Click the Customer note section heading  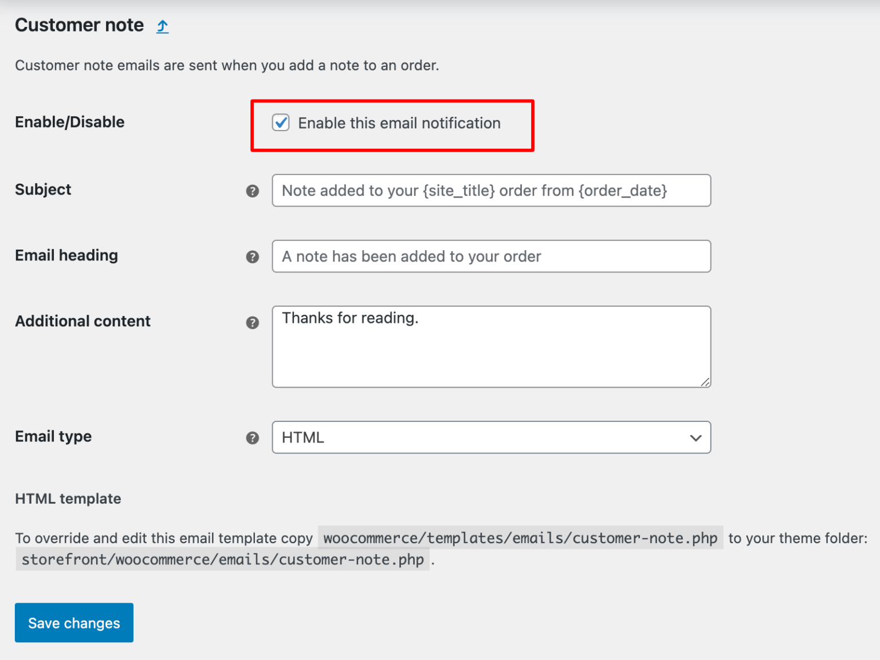tap(80, 25)
